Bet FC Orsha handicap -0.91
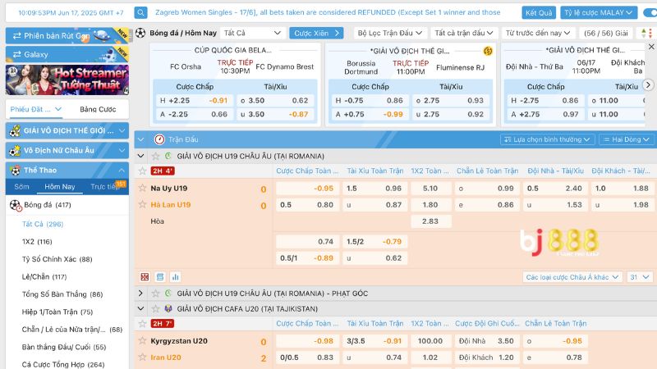This screenshot has height=369, width=657. (x=194, y=100)
